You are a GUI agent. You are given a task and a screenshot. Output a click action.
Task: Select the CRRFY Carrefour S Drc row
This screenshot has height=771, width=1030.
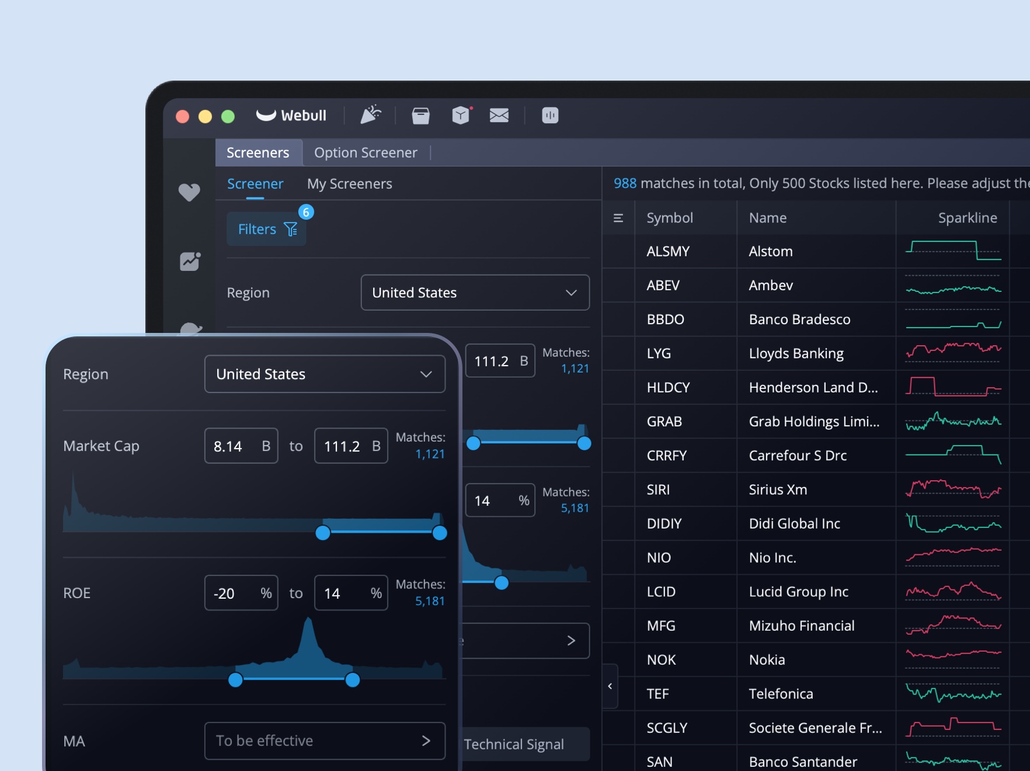coord(816,456)
